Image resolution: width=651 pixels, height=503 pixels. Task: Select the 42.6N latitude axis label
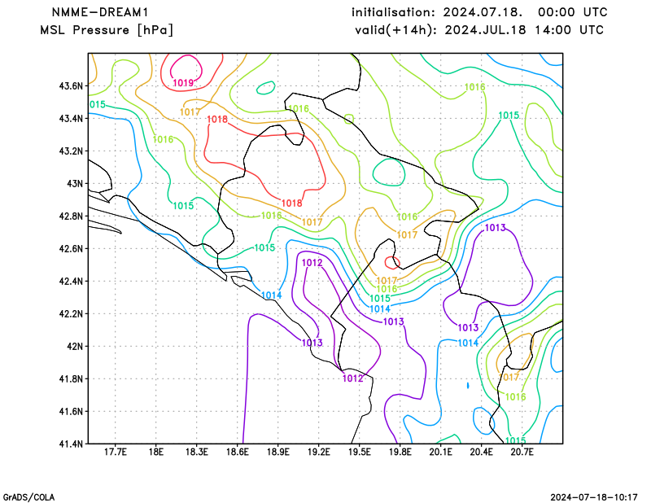tap(71, 248)
